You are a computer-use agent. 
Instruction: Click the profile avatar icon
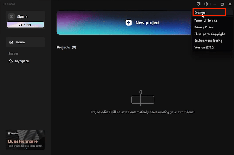pos(11,17)
